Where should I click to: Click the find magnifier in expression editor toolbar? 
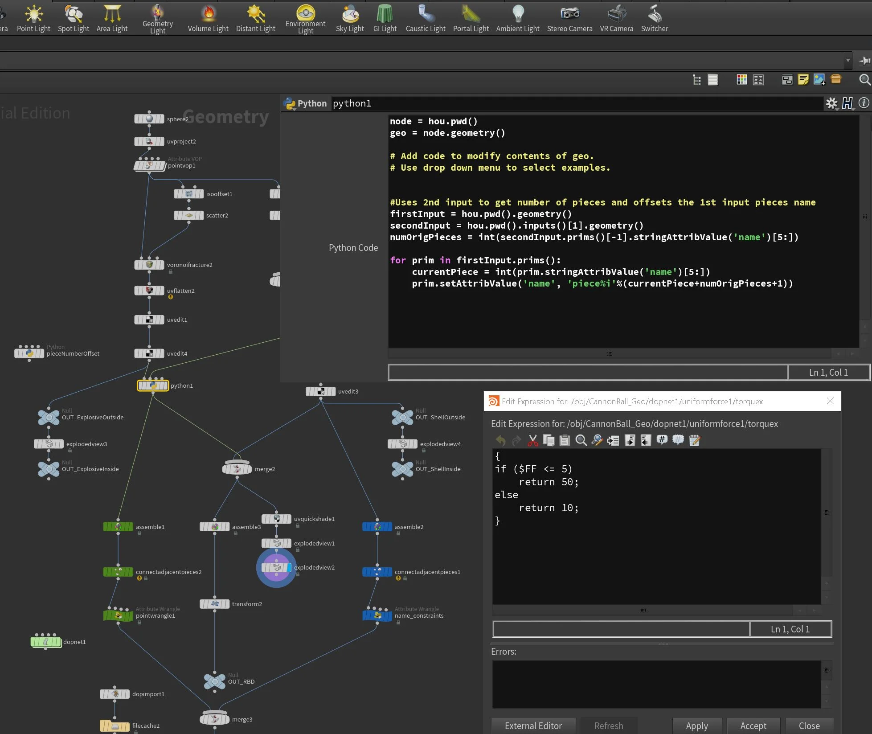pos(581,441)
